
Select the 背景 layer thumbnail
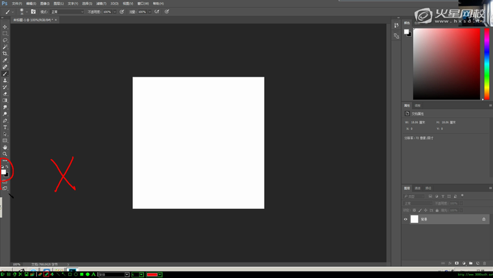tap(415, 220)
